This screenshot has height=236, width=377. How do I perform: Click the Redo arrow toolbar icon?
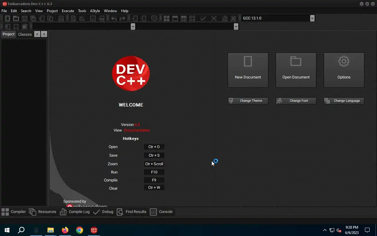coord(122,18)
